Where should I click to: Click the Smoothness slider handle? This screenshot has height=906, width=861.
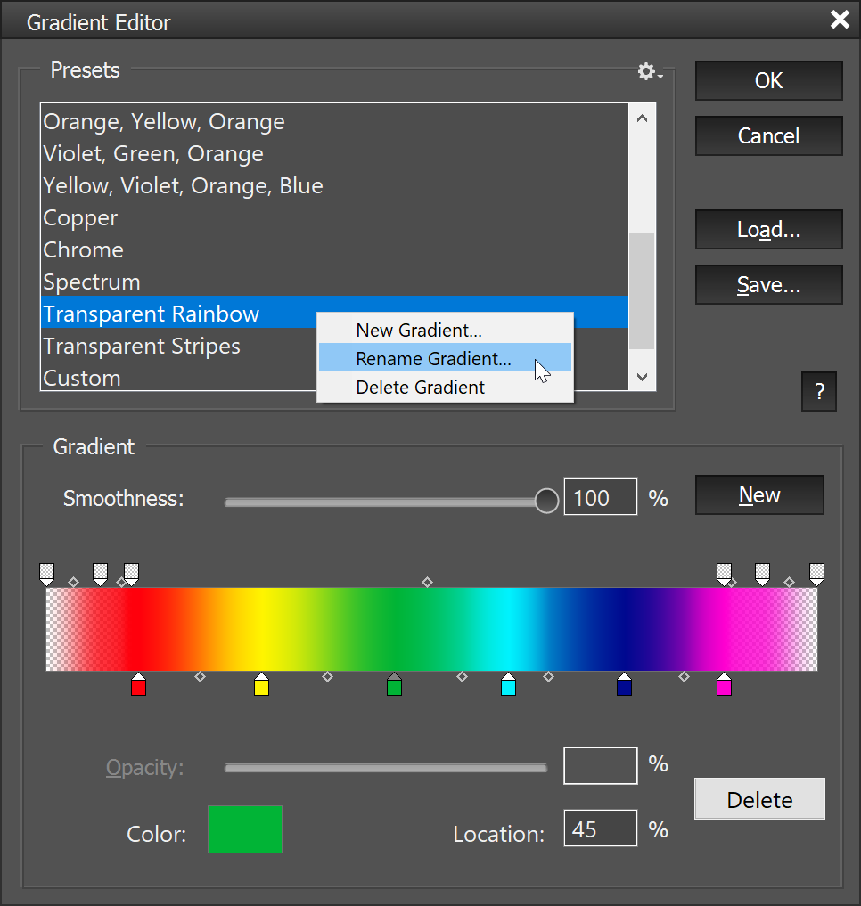point(546,501)
